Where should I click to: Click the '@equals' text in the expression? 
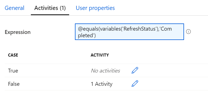click(88, 29)
